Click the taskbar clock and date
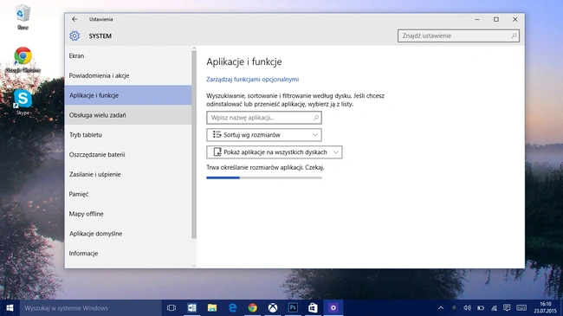 (x=545, y=307)
